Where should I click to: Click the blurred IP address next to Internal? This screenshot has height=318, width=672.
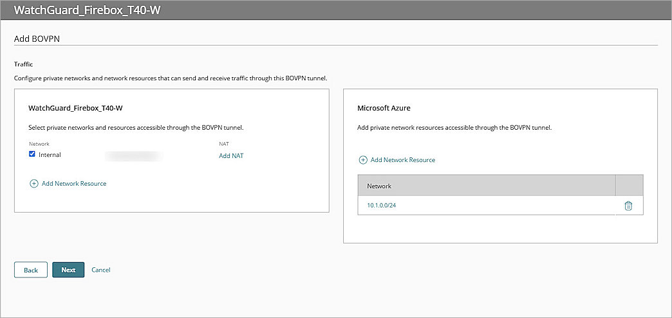pyautogui.click(x=134, y=156)
